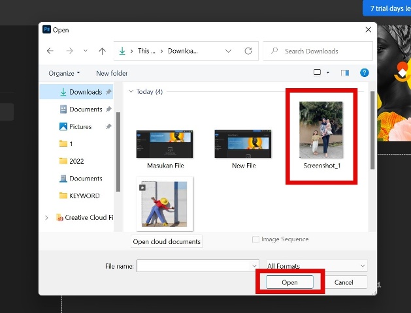Click the Photoshop icon in title bar
Viewport: 411px width, 313px height.
(46, 29)
